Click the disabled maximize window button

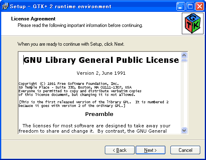pyautogui.click(x=190, y=6)
